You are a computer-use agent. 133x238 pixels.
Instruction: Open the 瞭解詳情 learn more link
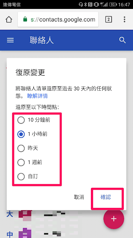tap(37, 96)
